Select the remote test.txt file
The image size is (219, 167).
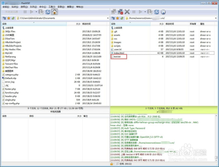click(117, 57)
